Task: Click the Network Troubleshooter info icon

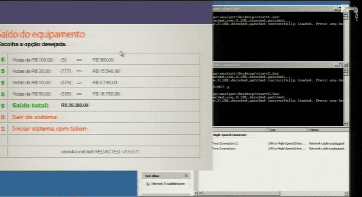Action: (148, 184)
